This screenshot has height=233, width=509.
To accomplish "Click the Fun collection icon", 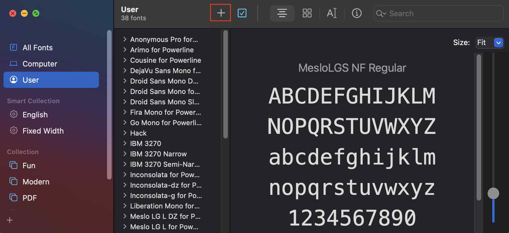I will coord(13,165).
